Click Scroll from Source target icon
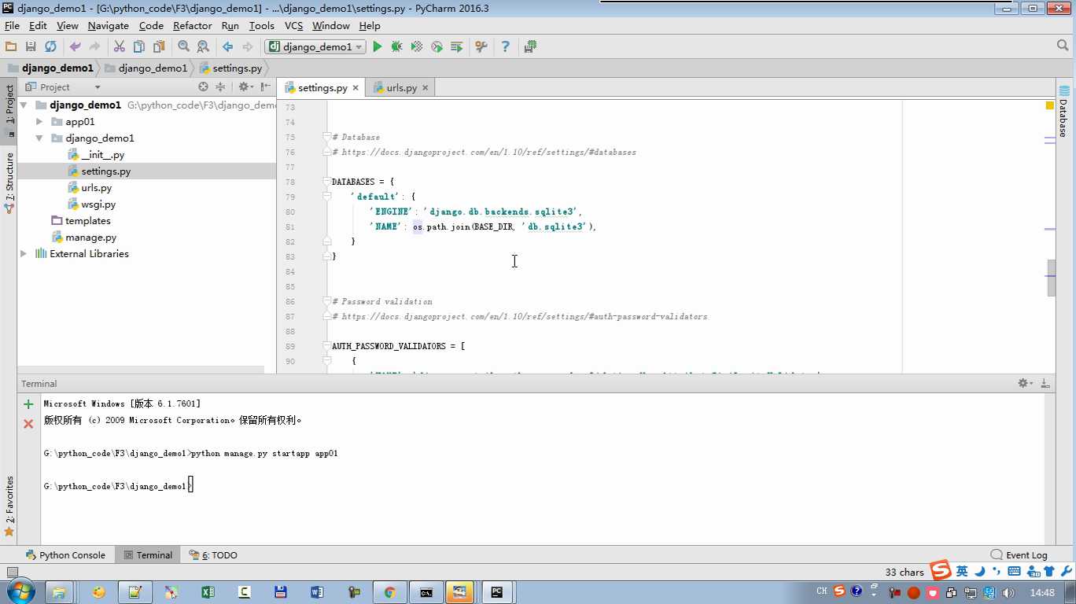 pyautogui.click(x=203, y=87)
